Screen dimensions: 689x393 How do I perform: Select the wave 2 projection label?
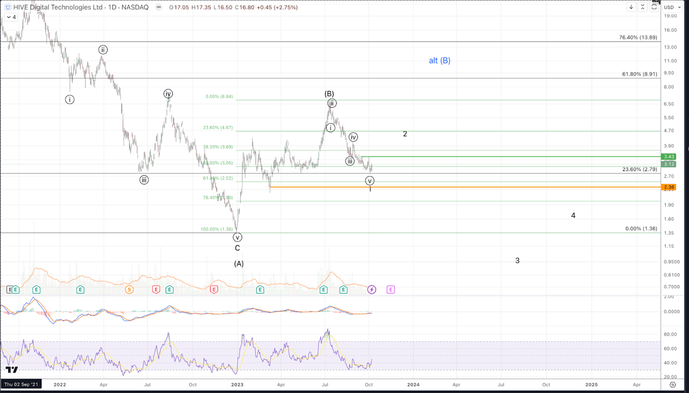tap(405, 134)
